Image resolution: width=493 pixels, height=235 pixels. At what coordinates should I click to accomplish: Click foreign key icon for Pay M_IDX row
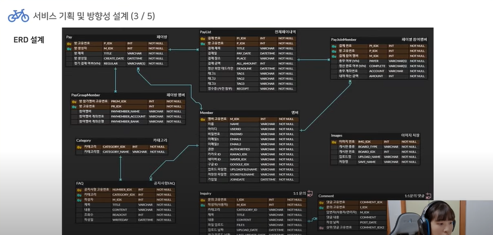[x=69, y=49]
